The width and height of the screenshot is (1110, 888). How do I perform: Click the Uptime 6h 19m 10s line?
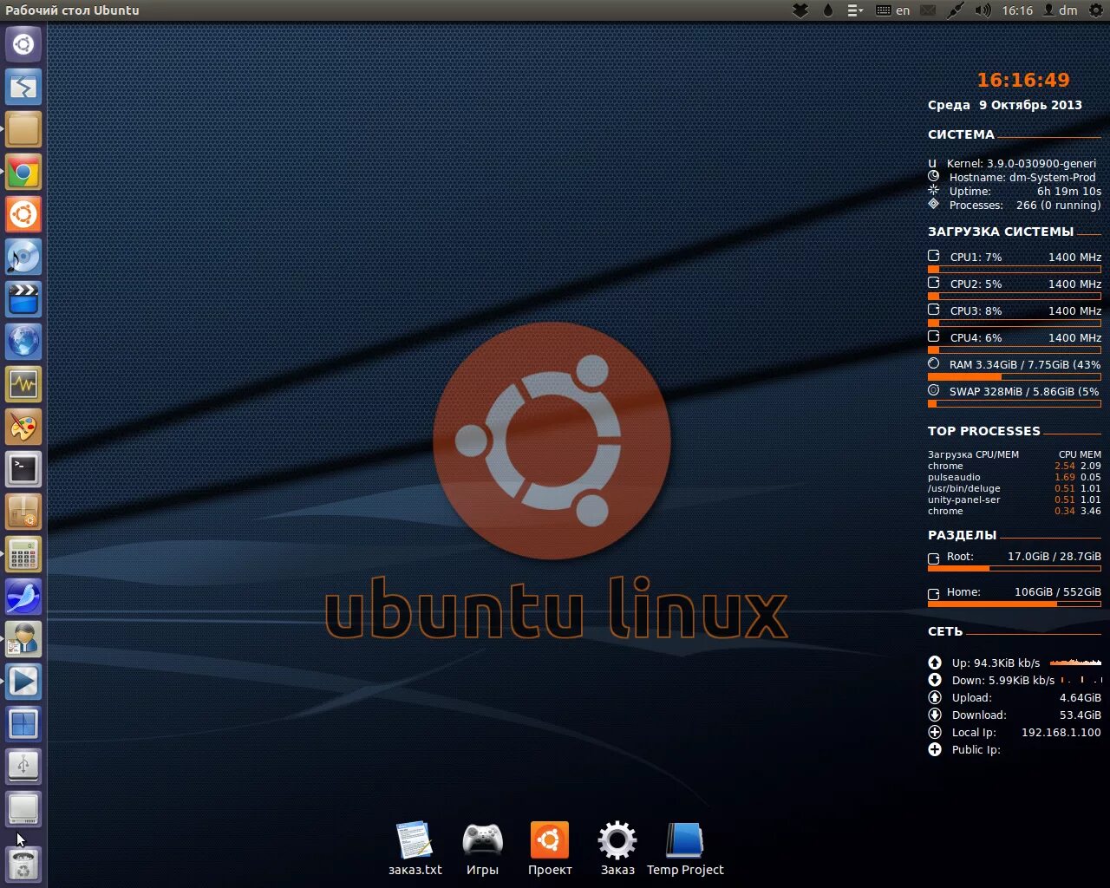click(1015, 191)
